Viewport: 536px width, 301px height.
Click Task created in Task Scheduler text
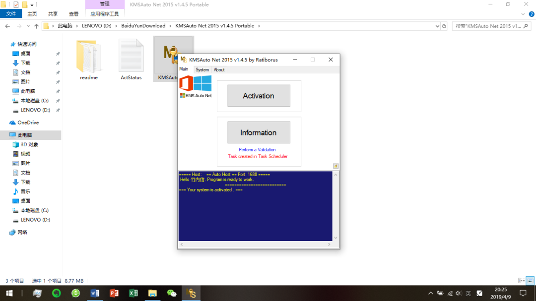(258, 157)
